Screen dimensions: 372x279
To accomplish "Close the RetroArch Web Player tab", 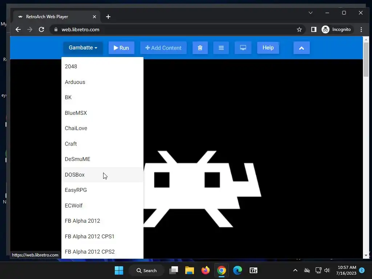I will coord(94,17).
